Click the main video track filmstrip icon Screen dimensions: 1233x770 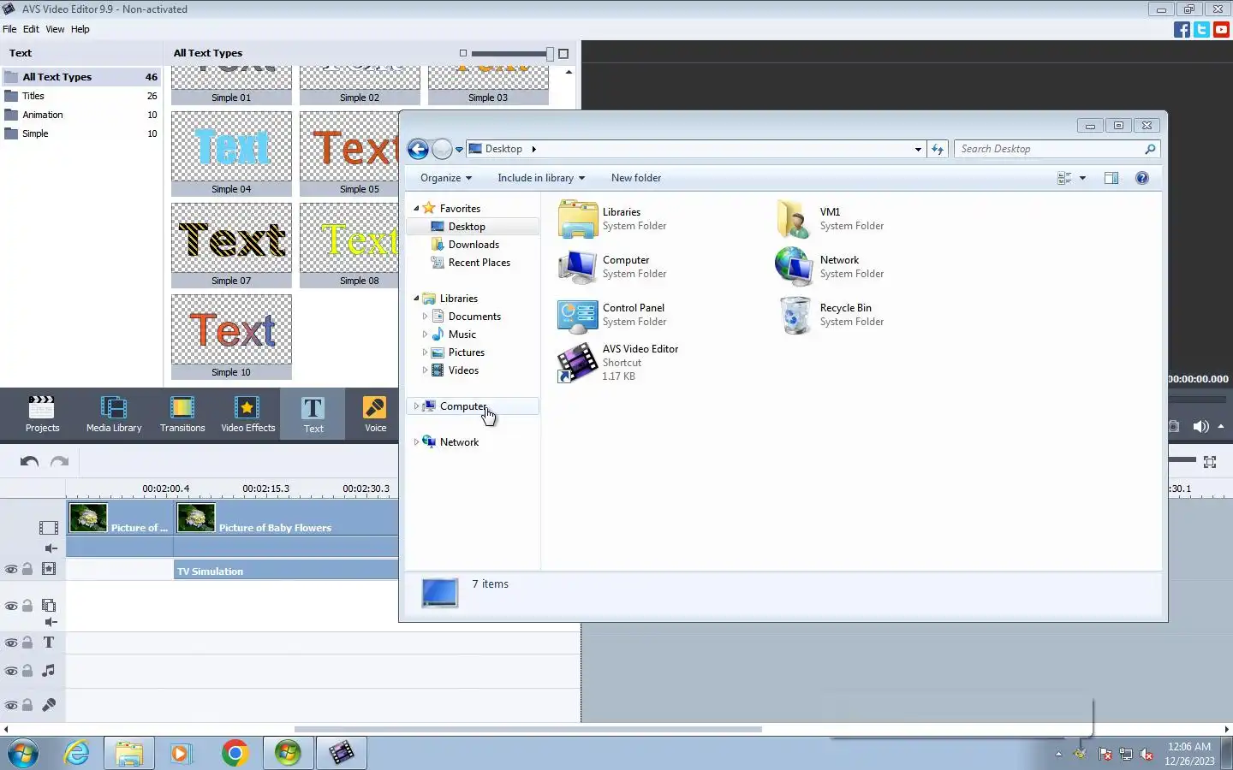[49, 528]
